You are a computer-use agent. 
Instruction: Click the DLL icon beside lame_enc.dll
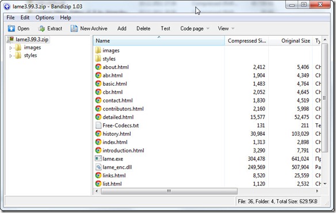tap(98, 167)
